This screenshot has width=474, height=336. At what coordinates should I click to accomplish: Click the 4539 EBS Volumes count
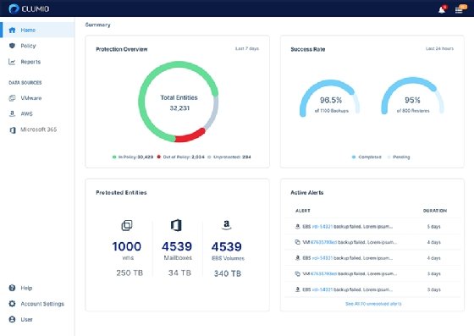coord(227,246)
